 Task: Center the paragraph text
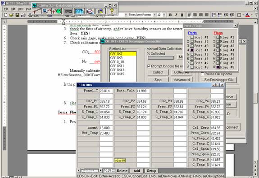pos(195,15)
